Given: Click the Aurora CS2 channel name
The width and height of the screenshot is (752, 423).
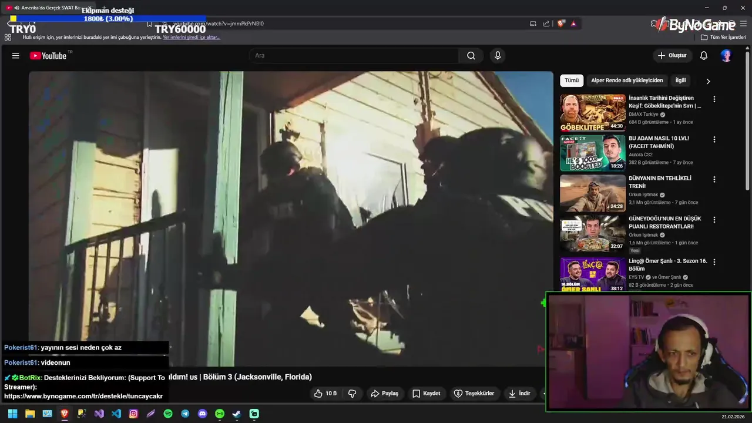Looking at the screenshot, I should click(x=640, y=155).
